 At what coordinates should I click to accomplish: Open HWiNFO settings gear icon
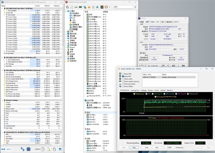(54, 149)
